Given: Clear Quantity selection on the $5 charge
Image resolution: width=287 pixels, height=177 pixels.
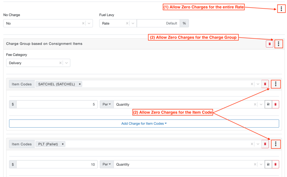Looking at the screenshot, I should (x=255, y=104).
